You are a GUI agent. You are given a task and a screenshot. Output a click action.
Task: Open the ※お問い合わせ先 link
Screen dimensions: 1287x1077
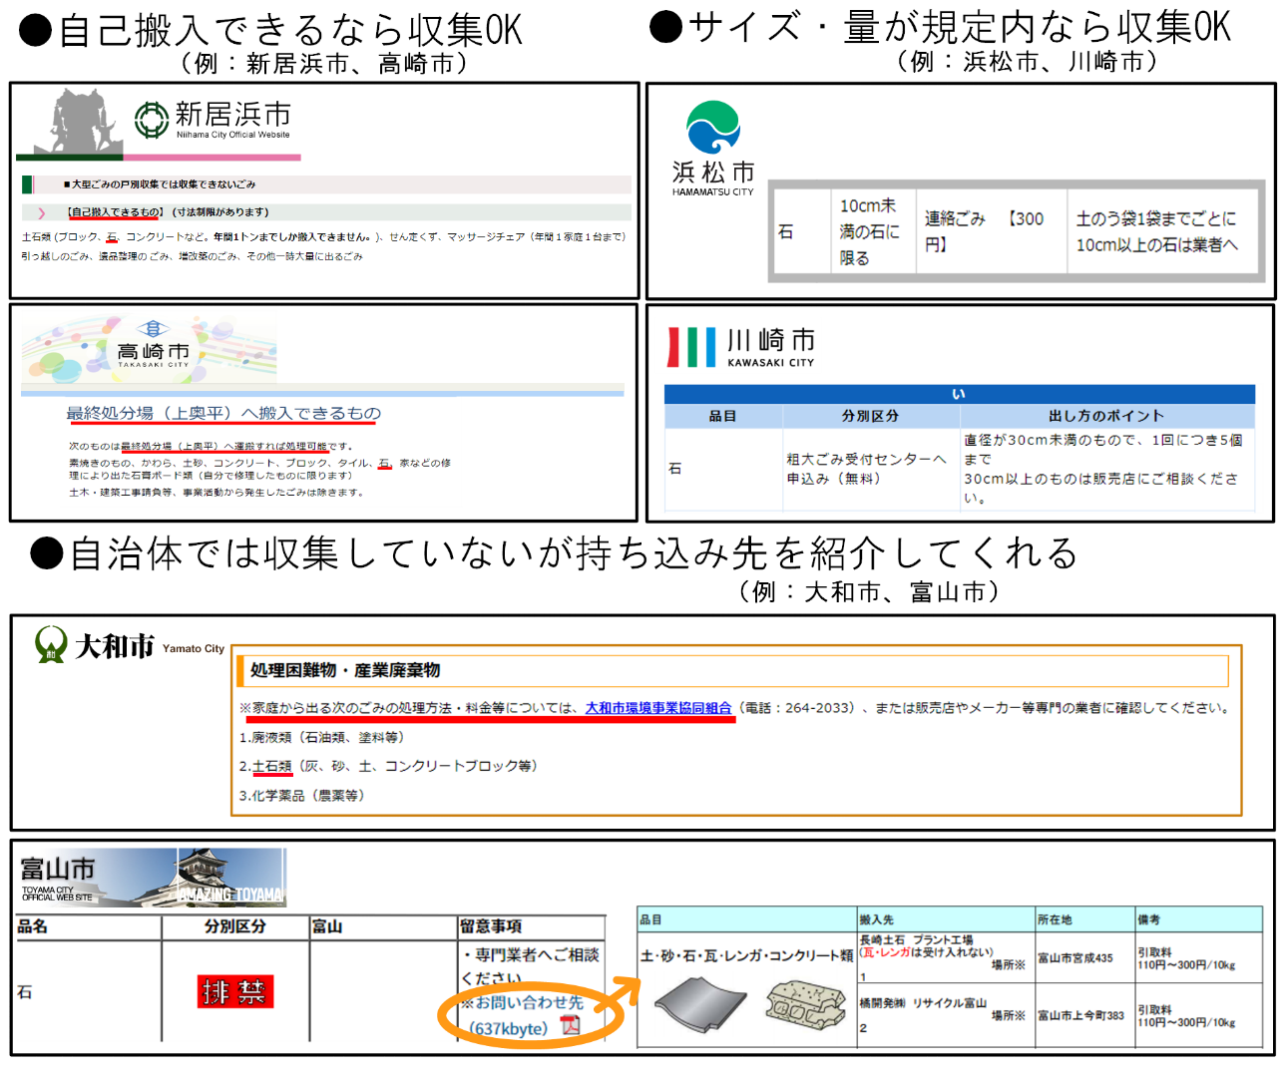pyautogui.click(x=523, y=1002)
